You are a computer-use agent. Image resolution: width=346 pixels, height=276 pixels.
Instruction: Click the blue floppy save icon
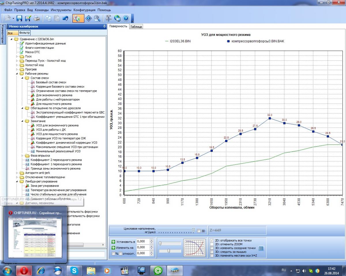(x=19, y=18)
